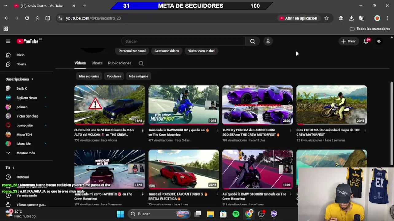
Task: Click the translate page icon
Action: pos(362,18)
